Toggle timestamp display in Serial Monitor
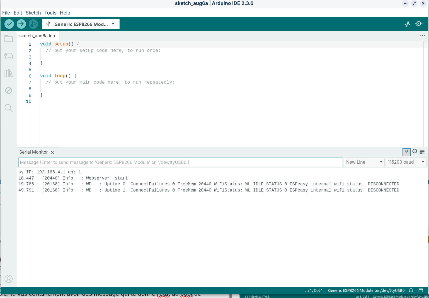The image size is (429, 298). [x=415, y=151]
